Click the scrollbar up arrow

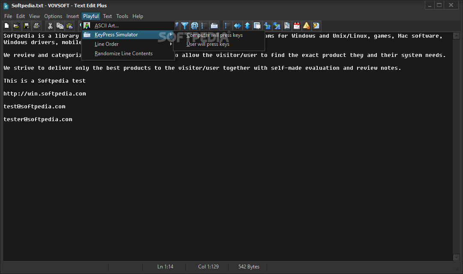pyautogui.click(x=456, y=36)
